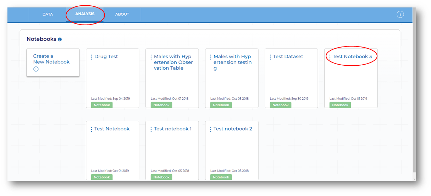Select the ANALYSIS tab
This screenshot has width=431, height=196.
pos(85,14)
